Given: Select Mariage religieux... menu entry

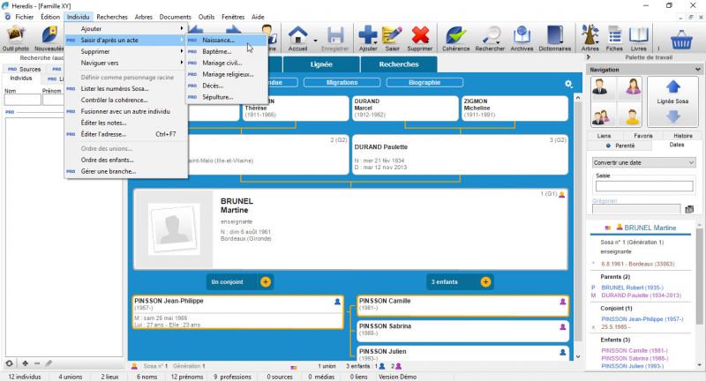Looking at the screenshot, I should point(227,74).
